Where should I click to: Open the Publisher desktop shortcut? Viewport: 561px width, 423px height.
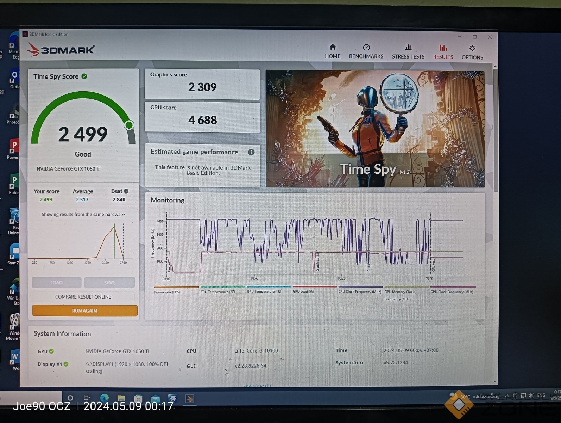(x=14, y=184)
